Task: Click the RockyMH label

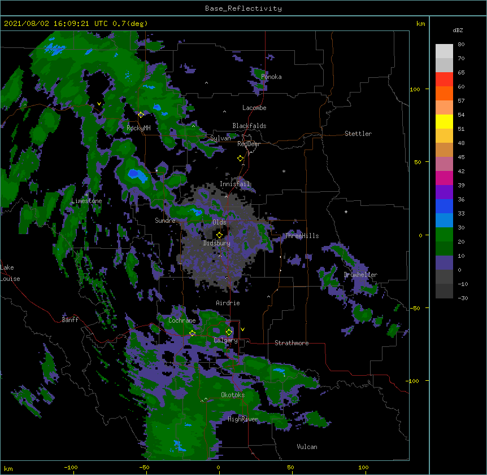Action: [x=138, y=128]
